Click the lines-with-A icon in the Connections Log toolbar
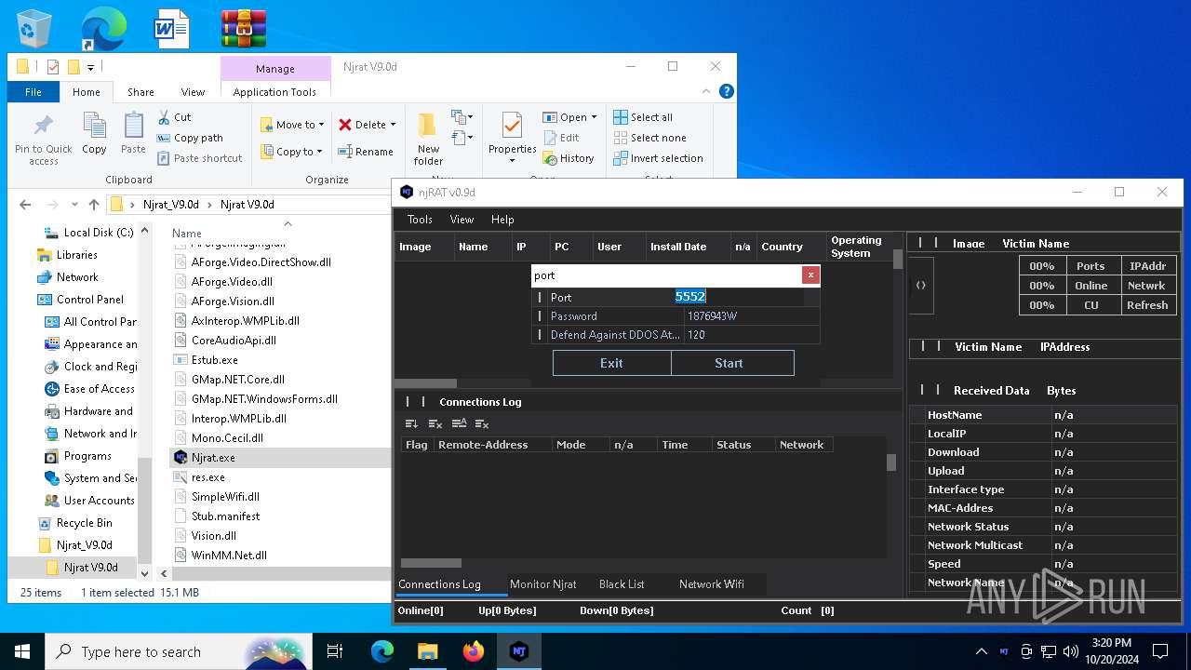This screenshot has height=670, width=1191. [459, 423]
